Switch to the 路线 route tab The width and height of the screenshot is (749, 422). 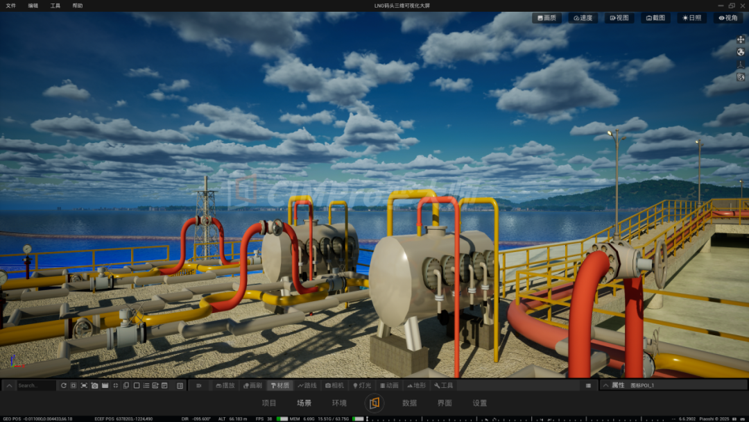click(307, 385)
